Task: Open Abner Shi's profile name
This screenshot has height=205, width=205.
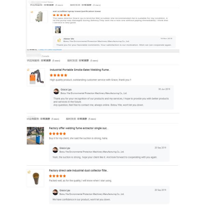Action: coord(69,39)
